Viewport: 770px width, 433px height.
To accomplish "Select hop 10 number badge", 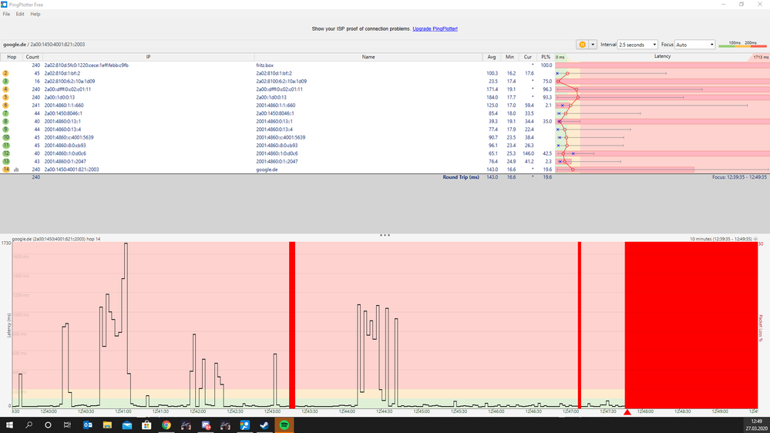I will click(x=6, y=137).
